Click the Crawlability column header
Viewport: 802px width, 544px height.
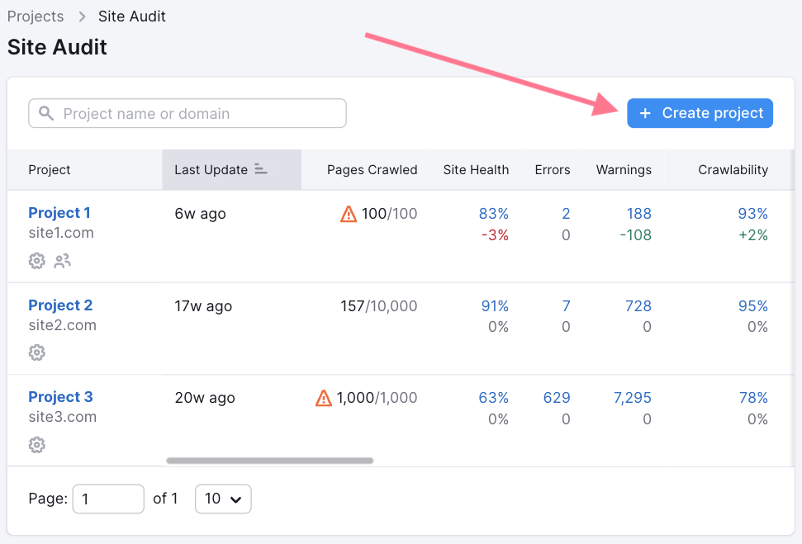[x=733, y=169]
